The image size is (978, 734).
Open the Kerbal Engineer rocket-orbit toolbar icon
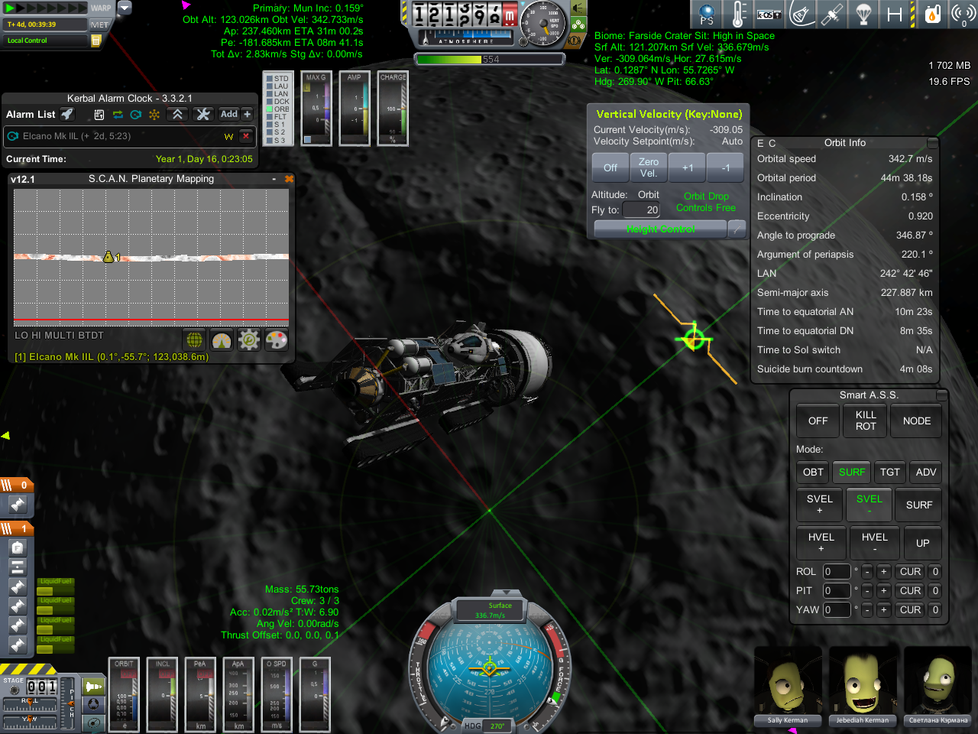click(802, 15)
